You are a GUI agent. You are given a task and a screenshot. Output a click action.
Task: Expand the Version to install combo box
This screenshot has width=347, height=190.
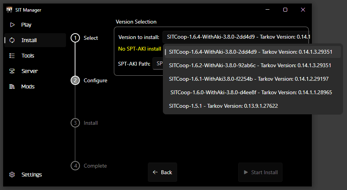pyautogui.click(x=236, y=37)
